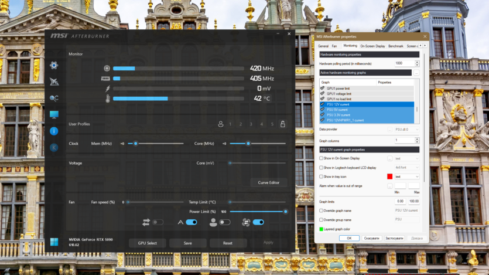Click the memory module icon beside 405 MHz

click(x=105, y=79)
